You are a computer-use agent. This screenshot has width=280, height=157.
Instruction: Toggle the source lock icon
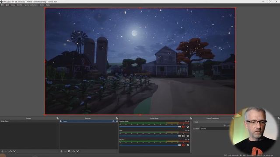point(117,121)
